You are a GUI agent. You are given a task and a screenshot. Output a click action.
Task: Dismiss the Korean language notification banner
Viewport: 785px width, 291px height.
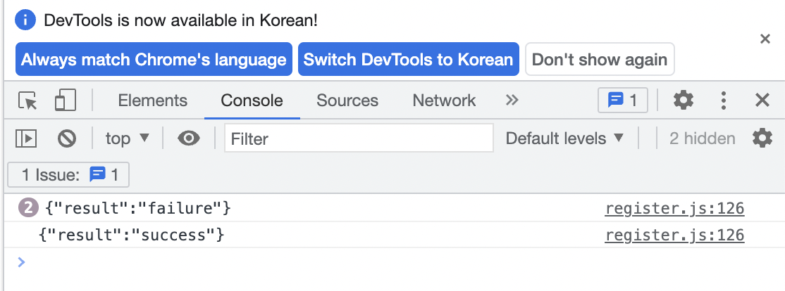765,39
